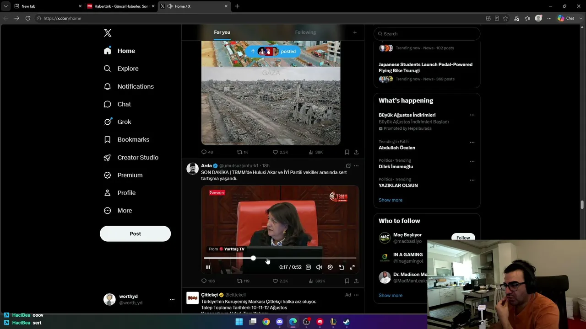This screenshot has height=329, width=586.
Task: Open the browser favorites list icon
Action: [527, 18]
